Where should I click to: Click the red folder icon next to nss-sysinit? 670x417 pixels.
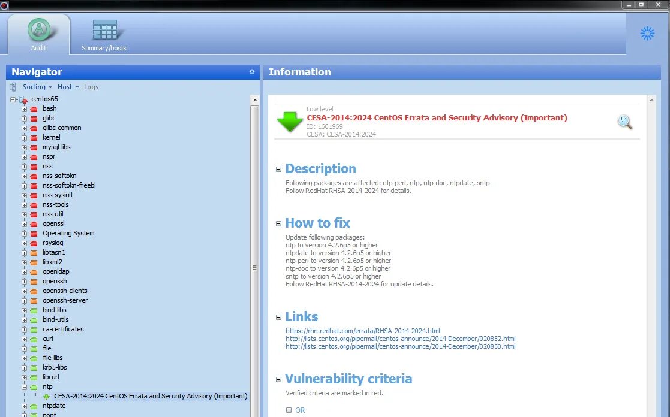tap(34, 195)
